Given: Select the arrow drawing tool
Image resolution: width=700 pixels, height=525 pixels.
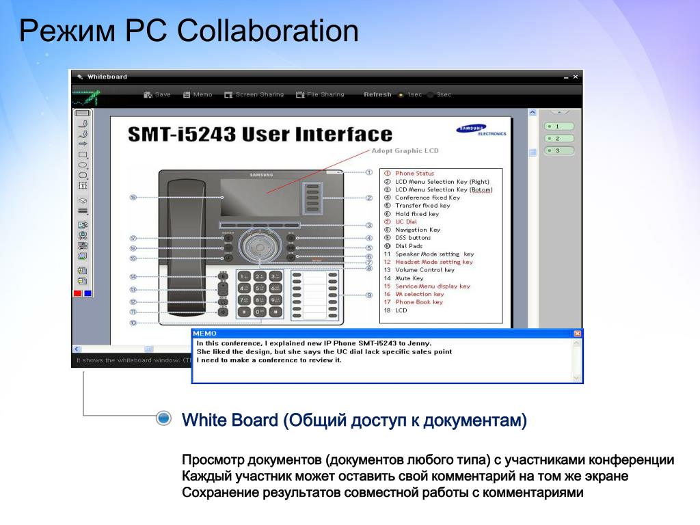Looking at the screenshot, I should (83, 144).
